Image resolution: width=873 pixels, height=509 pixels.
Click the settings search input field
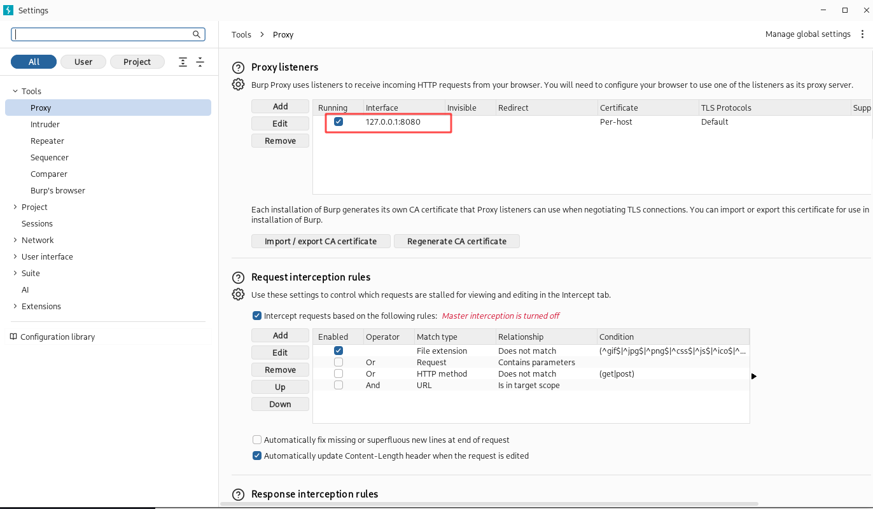108,34
